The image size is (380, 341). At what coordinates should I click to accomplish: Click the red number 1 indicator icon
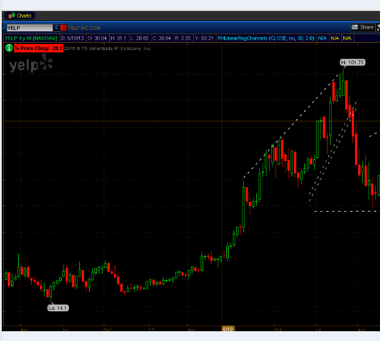(x=63, y=28)
